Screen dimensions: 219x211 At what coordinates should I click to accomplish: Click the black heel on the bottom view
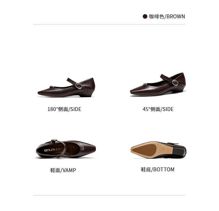pyautogui.click(x=179, y=152)
